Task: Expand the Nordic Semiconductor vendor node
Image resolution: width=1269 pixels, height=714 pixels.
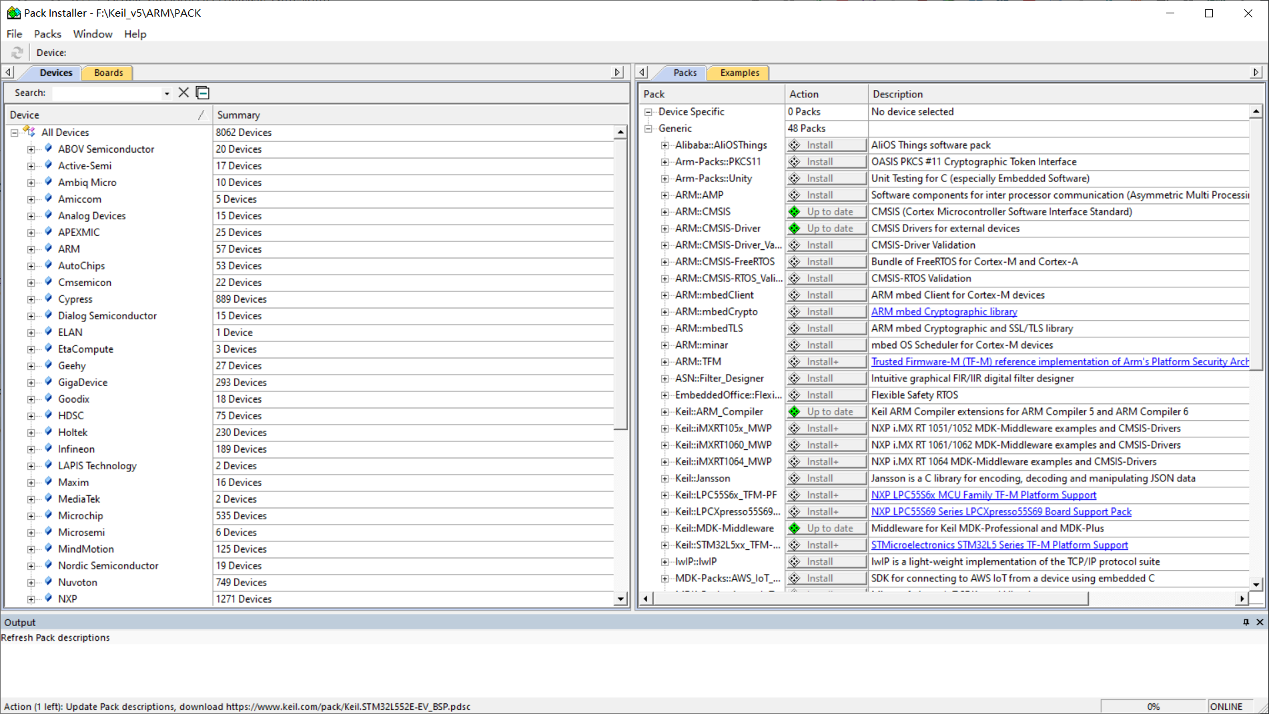Action: [x=31, y=566]
